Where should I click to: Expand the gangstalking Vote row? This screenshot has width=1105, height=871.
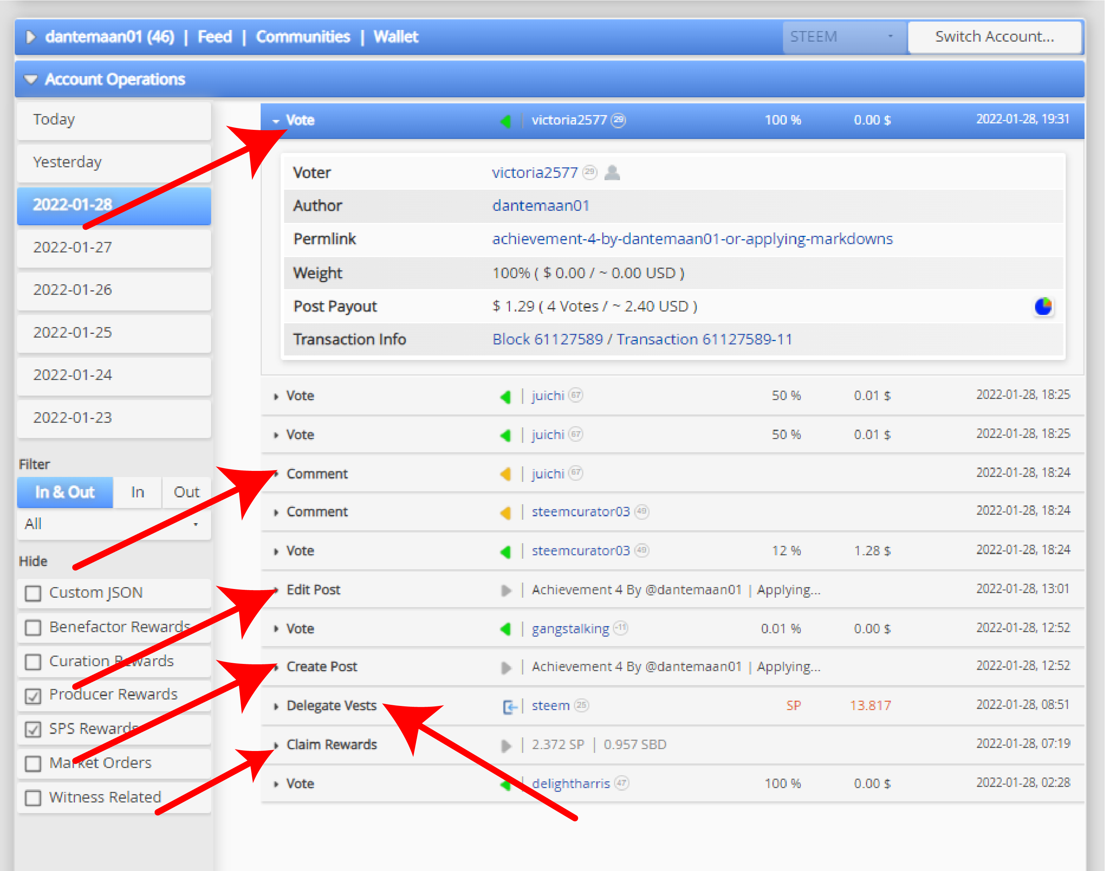pyautogui.click(x=276, y=629)
